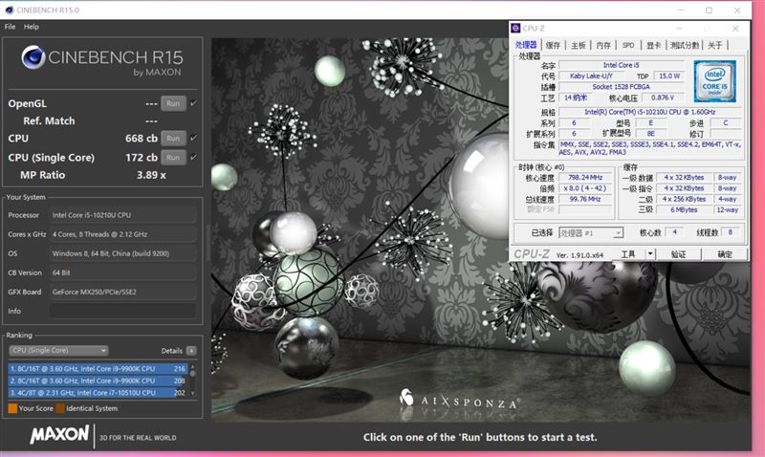Viewport: 765px width, 457px height.
Task: Run the CPU (Single Core) test
Action: point(173,158)
